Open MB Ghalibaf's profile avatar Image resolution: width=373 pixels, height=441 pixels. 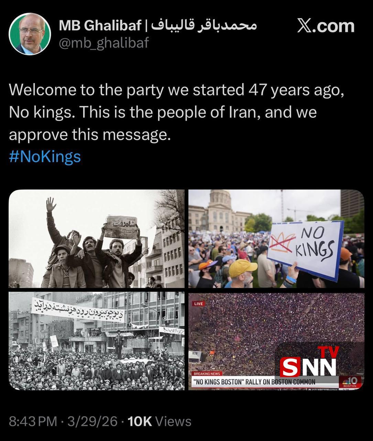(x=30, y=34)
